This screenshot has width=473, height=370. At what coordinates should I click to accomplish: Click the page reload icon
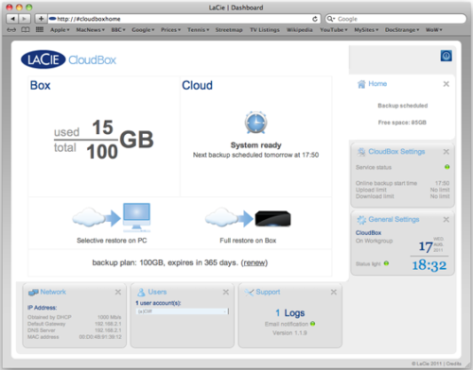coord(315,19)
